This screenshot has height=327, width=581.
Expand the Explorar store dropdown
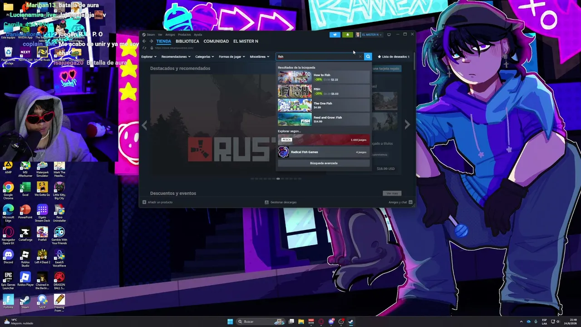coord(149,57)
